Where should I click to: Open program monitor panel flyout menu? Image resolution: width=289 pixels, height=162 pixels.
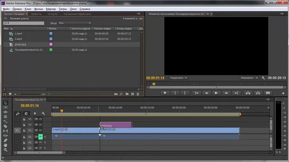tap(282, 13)
